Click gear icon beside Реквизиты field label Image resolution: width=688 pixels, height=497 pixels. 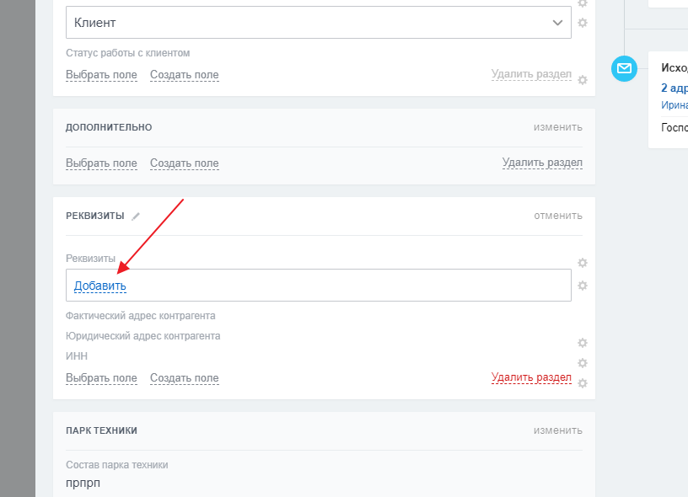(582, 263)
